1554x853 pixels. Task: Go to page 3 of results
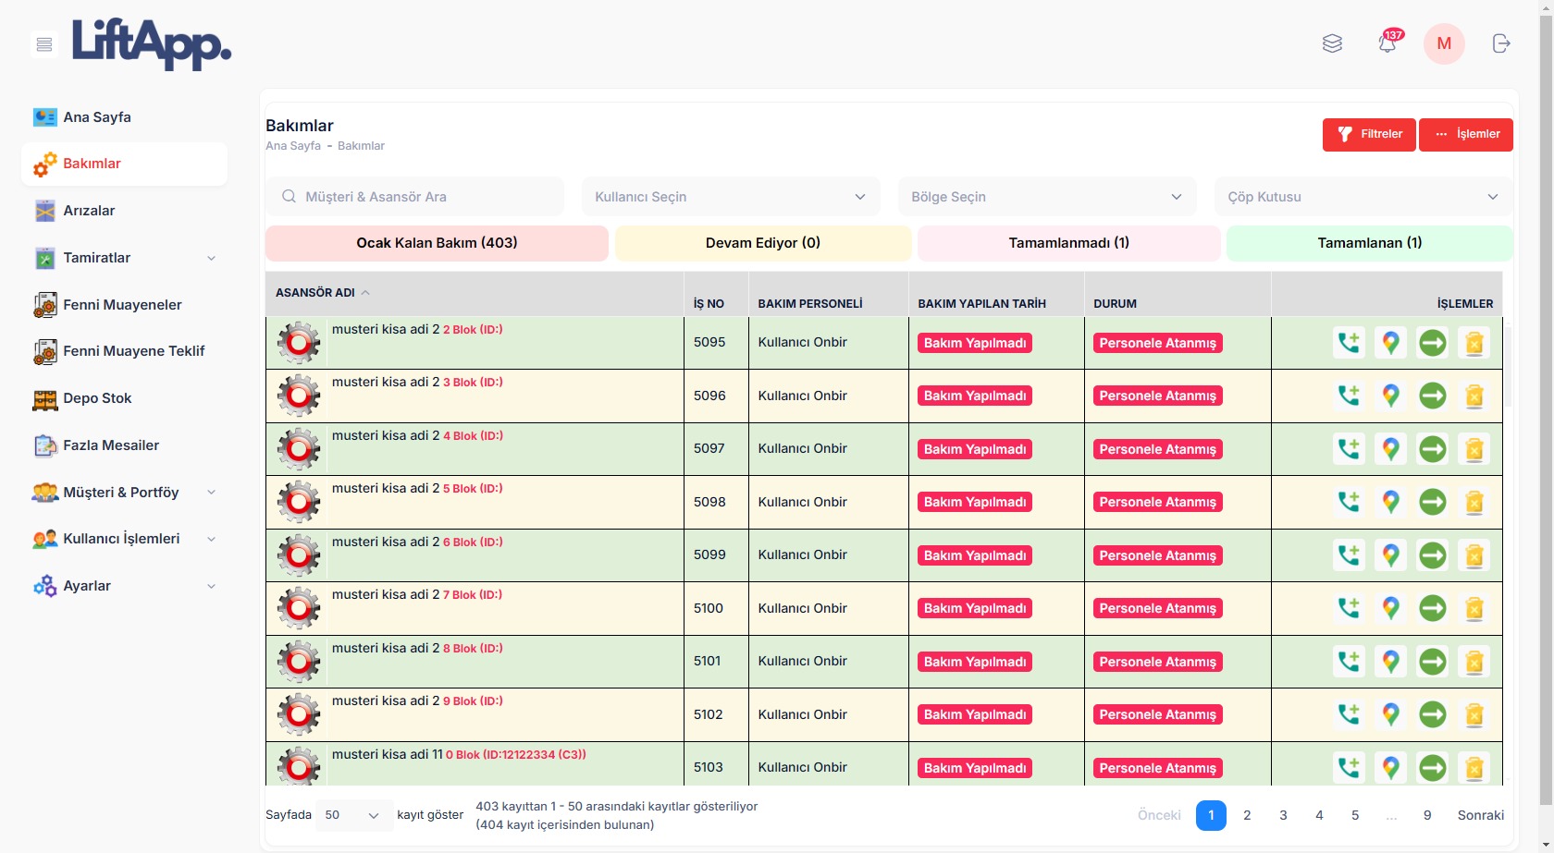pos(1283,815)
